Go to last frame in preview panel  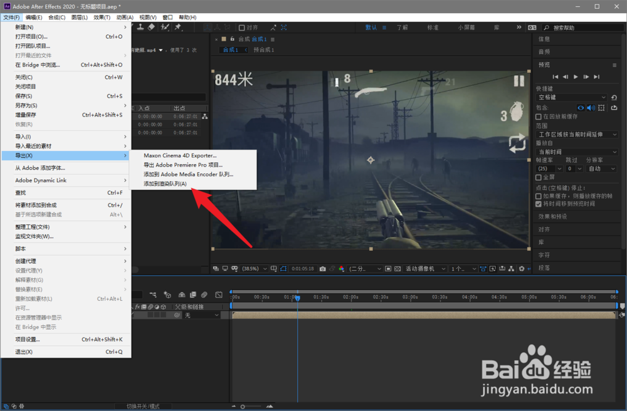(x=597, y=76)
